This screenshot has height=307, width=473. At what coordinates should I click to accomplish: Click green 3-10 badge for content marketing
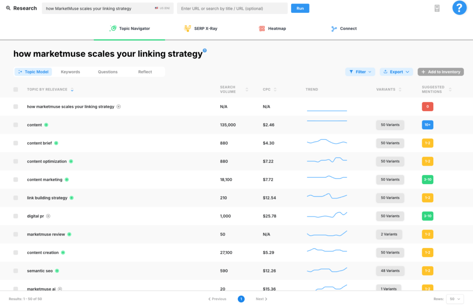coord(427,180)
